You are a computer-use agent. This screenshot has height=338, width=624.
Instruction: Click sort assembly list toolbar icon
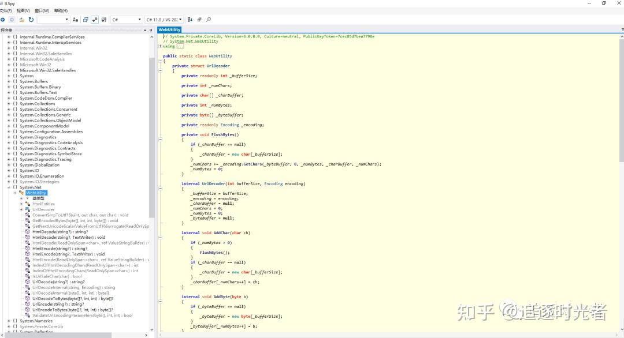coord(190,20)
